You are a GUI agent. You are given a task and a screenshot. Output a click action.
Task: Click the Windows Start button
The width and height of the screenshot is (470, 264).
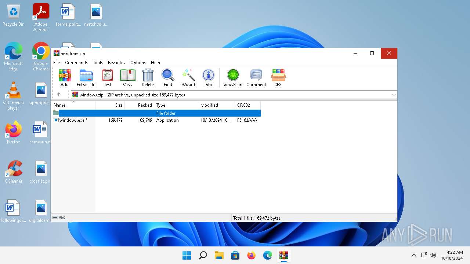coord(187,255)
